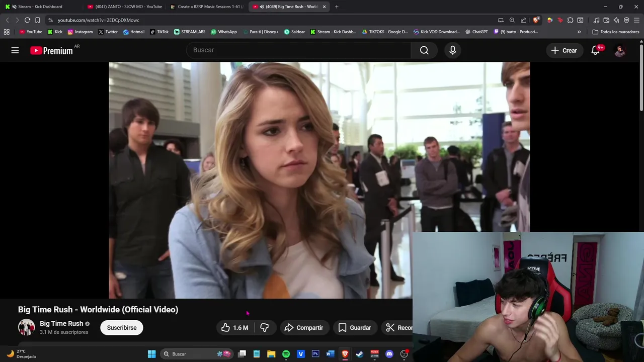
Task: Click the Big Time Rush channel avatar
Action: click(26, 327)
